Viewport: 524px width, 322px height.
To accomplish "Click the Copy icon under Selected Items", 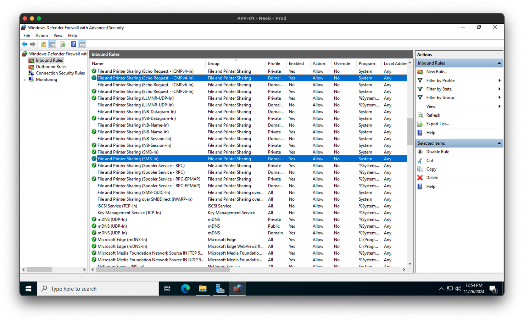I will point(420,169).
